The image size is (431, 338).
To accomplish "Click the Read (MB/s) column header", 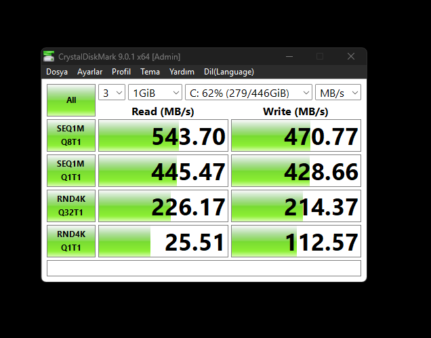I will (163, 111).
